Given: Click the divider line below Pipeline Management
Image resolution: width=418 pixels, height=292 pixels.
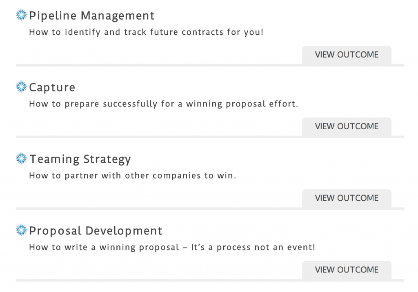Looking at the screenshot, I should [210, 65].
